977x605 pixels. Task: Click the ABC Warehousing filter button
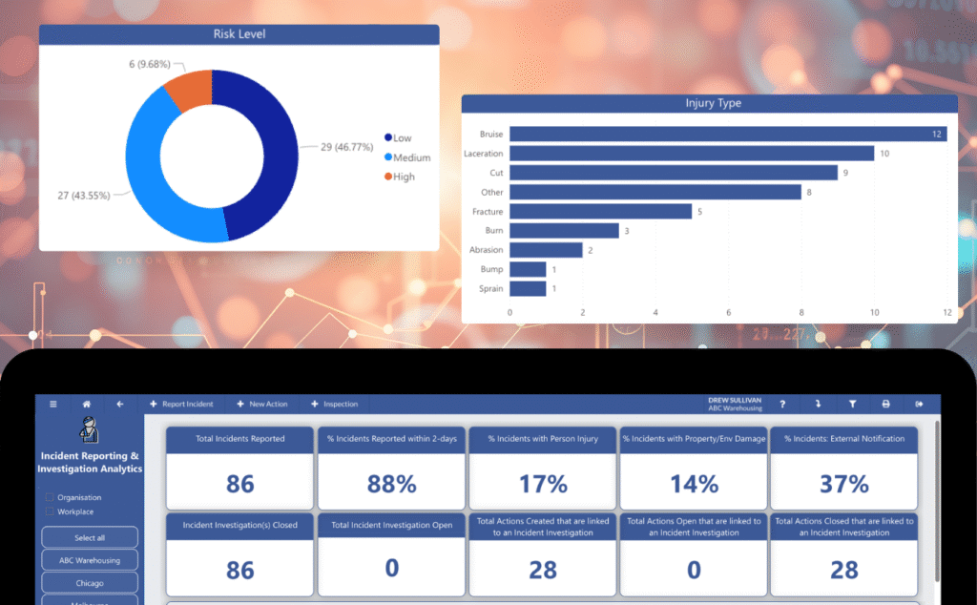(90, 559)
